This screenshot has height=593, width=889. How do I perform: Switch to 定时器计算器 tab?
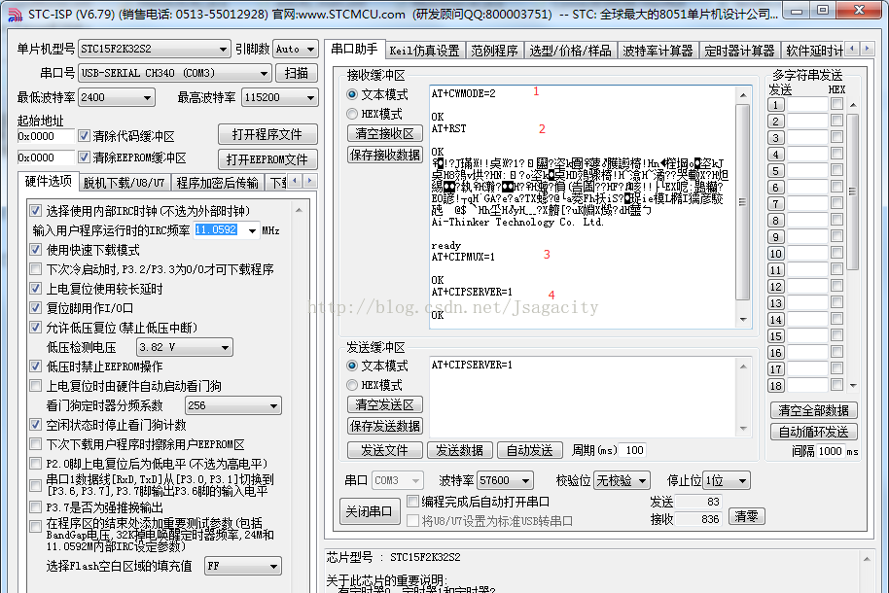739,51
